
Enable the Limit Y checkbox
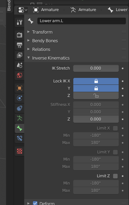coord(115,152)
